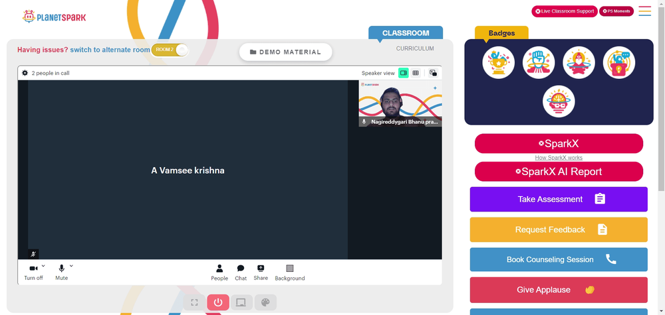The height and width of the screenshot is (315, 665).
Task: Open Live Classroom Support
Action: 565,11
